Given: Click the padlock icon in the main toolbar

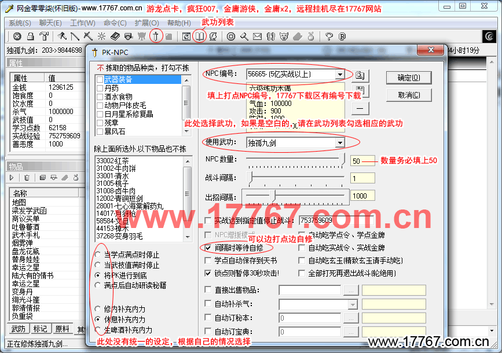Looking at the screenshot, I should click(31, 36).
